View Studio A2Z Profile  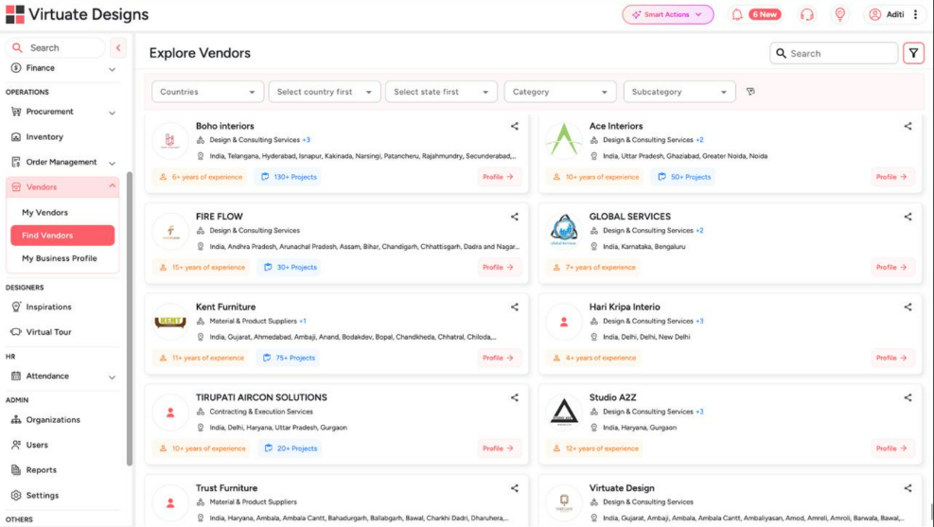point(891,448)
